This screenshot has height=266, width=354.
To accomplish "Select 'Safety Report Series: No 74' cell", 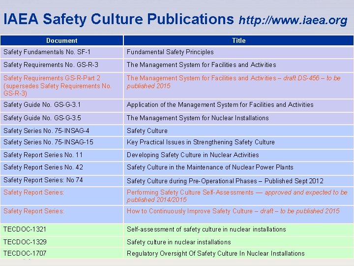I will click(x=61, y=181).
